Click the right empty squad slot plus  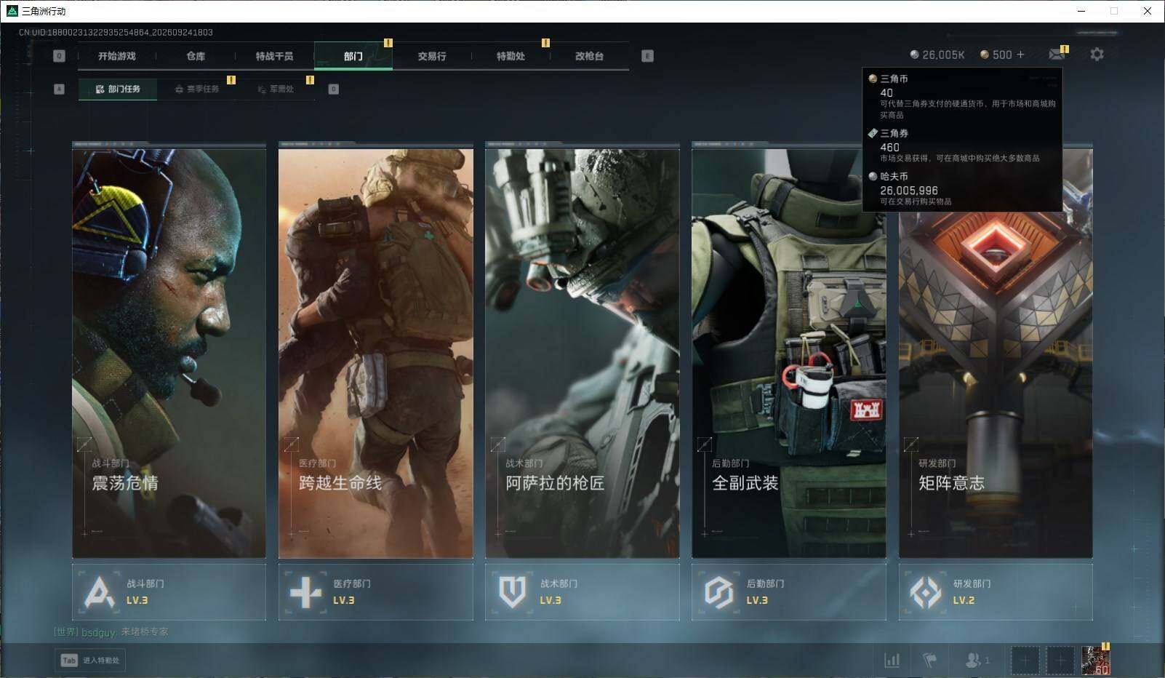(1060, 661)
